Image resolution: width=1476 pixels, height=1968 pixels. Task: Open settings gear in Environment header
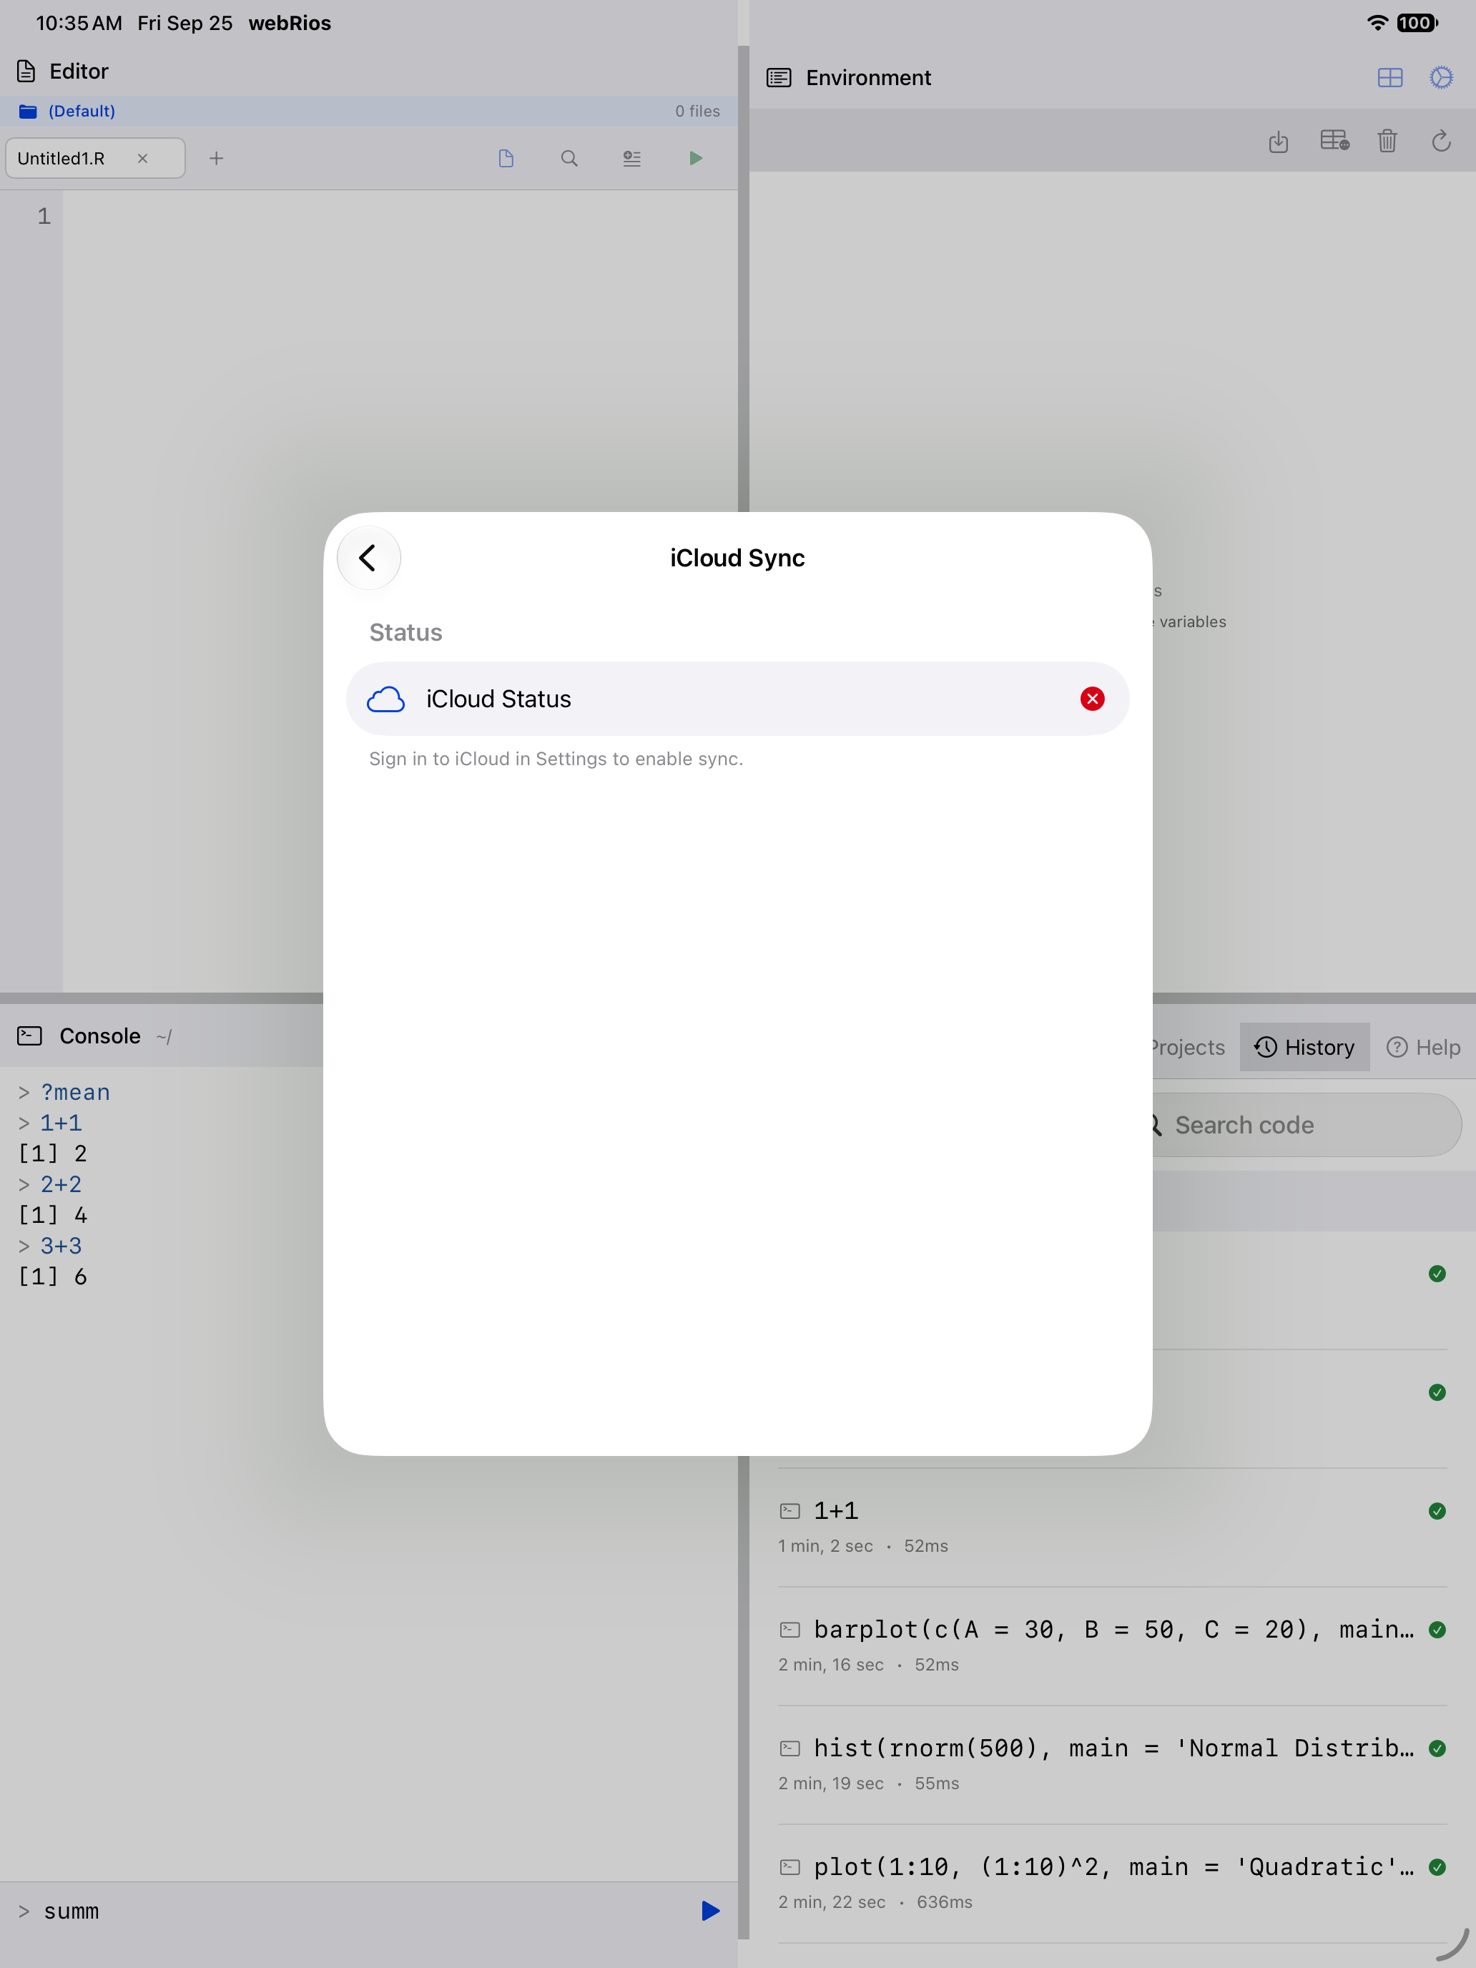pyautogui.click(x=1441, y=77)
